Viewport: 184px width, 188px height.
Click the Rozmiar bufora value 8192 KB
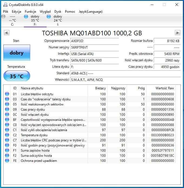point(167,41)
